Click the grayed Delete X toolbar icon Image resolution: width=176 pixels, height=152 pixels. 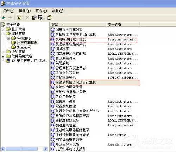(27, 18)
